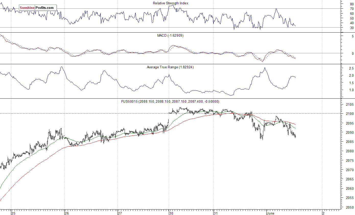Image resolution: width=355 pixels, height=215 pixels.
Task: Click the 25 date label on the axis
Action: (x=13, y=213)
